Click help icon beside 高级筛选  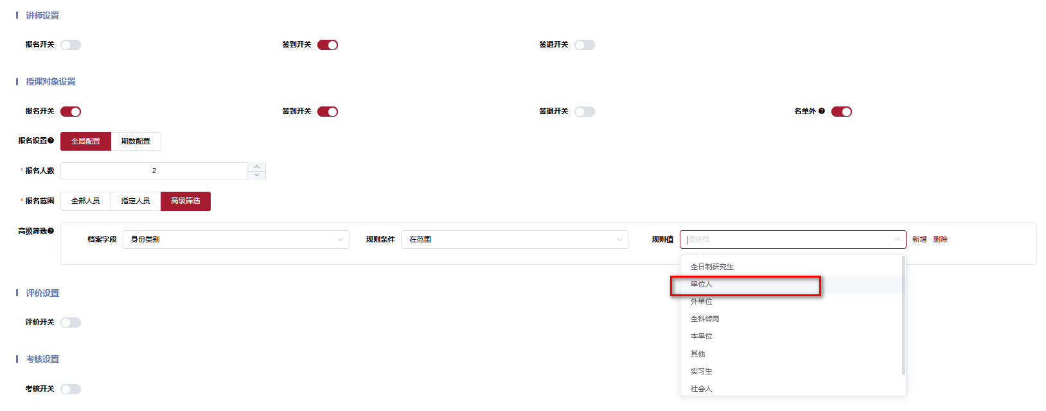[51, 231]
